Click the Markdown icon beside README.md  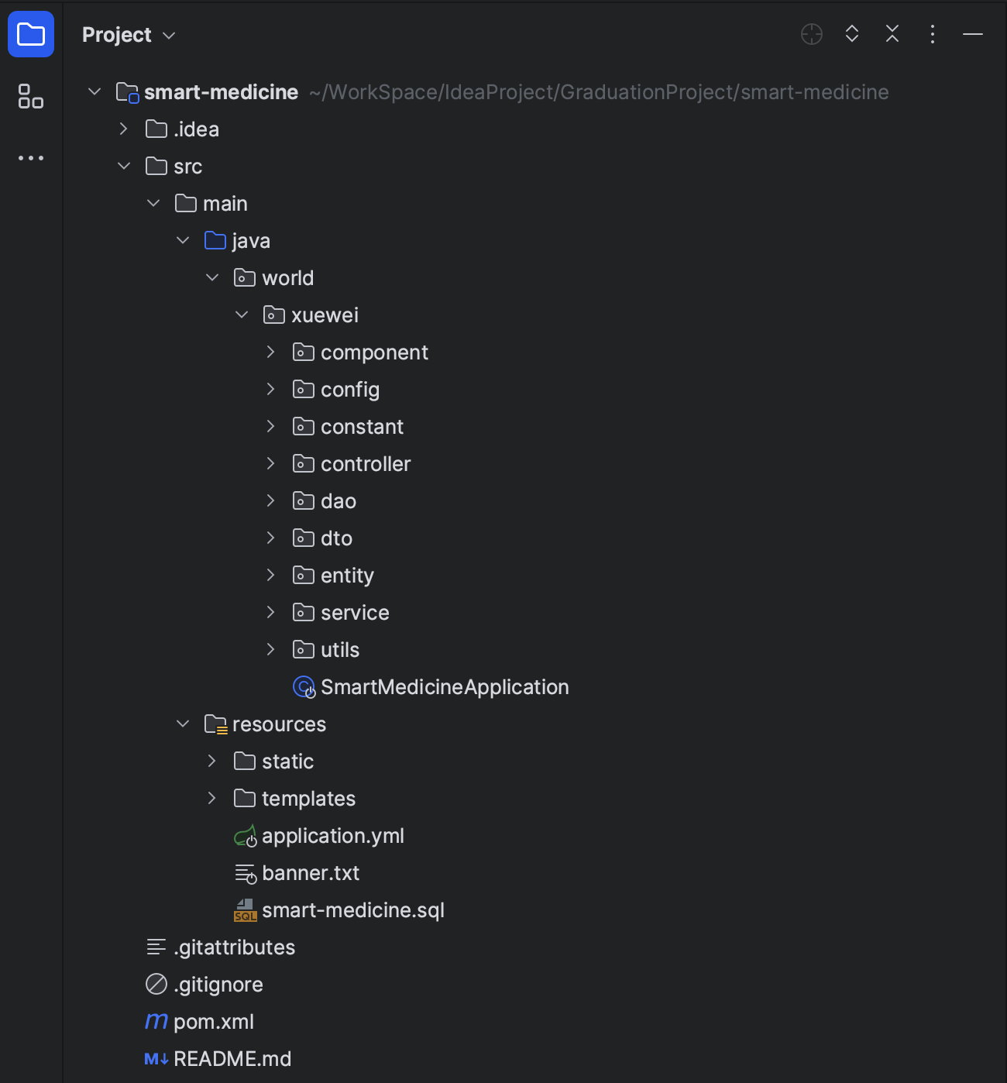[155, 1058]
